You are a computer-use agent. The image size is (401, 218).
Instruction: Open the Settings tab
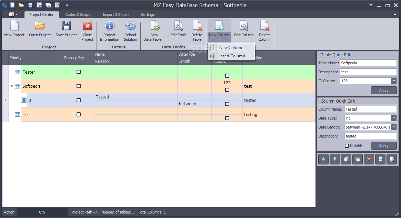(148, 15)
